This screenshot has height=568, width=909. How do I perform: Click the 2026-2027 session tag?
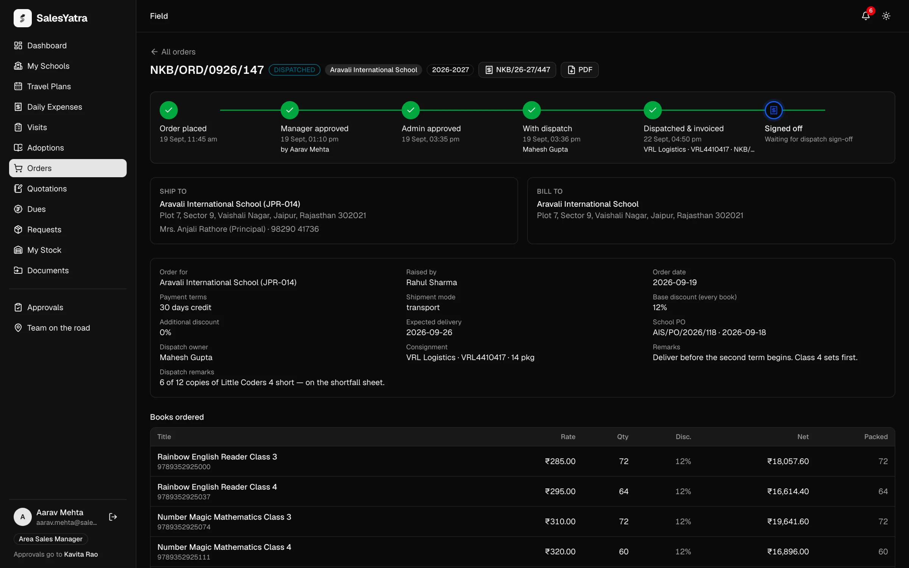click(x=450, y=70)
